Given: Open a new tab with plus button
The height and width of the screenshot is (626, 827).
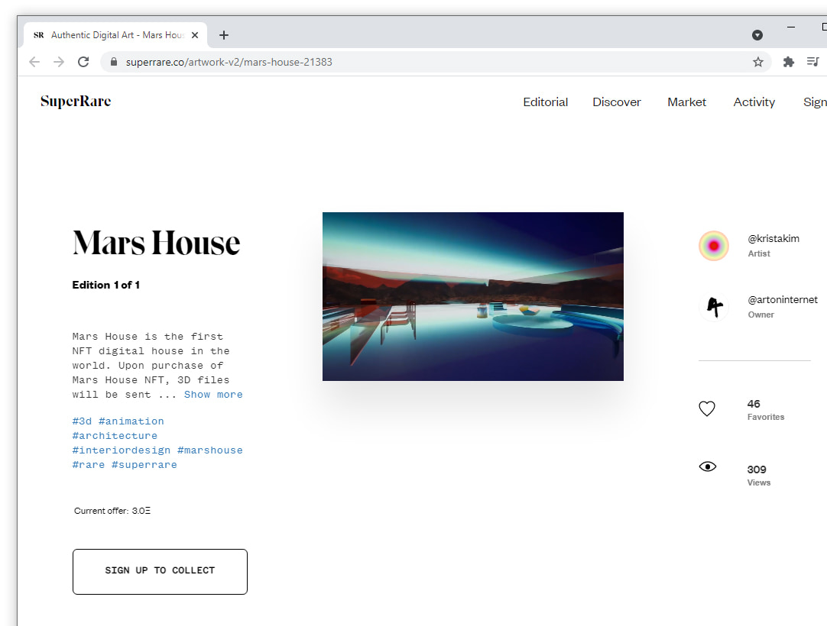Looking at the screenshot, I should (224, 35).
